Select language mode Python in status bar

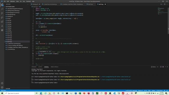pos(153,91)
